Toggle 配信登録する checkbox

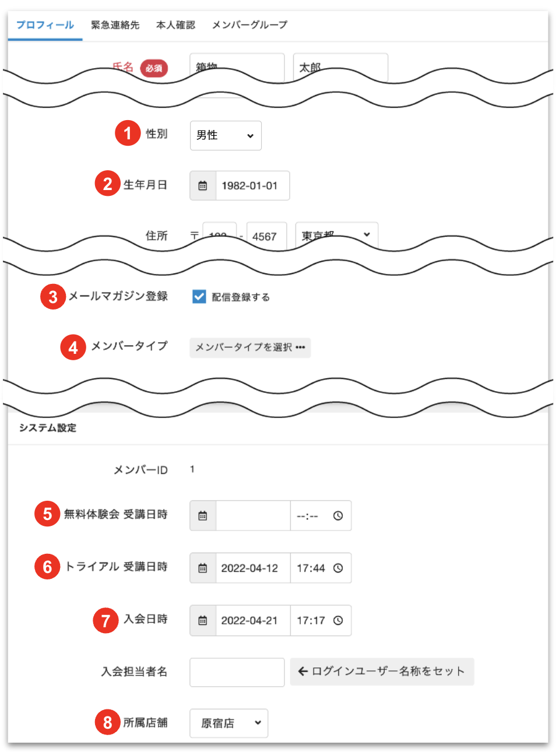pyautogui.click(x=199, y=297)
